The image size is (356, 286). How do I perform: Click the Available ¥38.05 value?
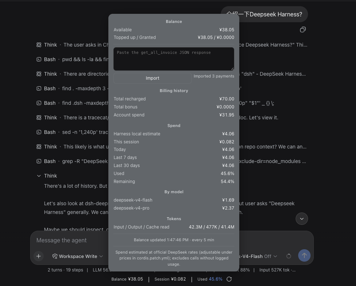tap(227, 30)
